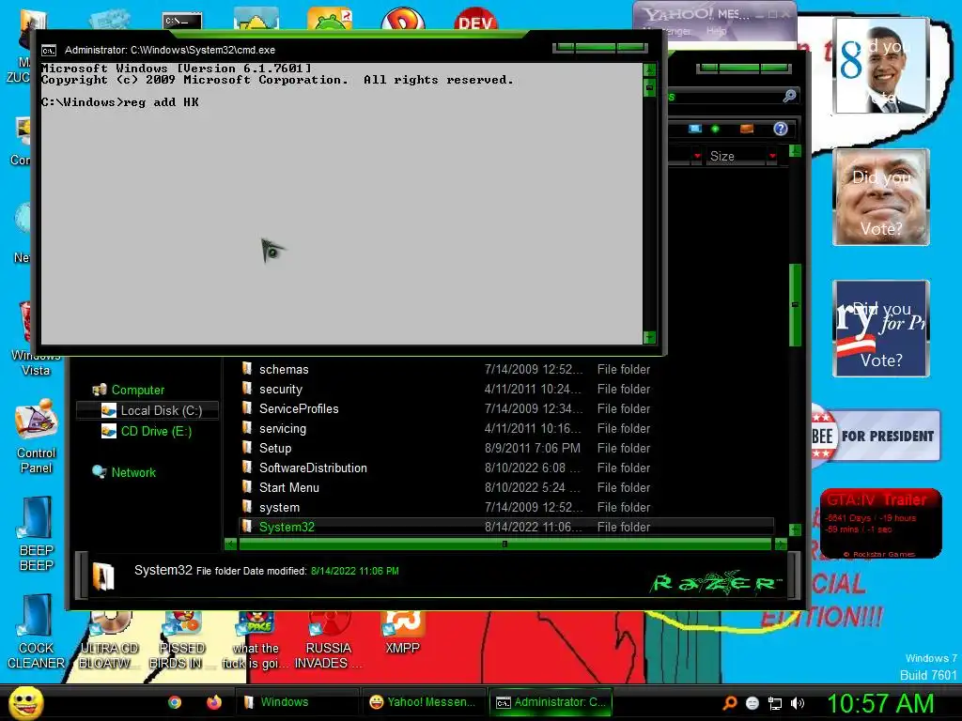Screen dimensions: 962x721
Task: Open the BEEP BEEP desktop icon
Action: (x=37, y=534)
